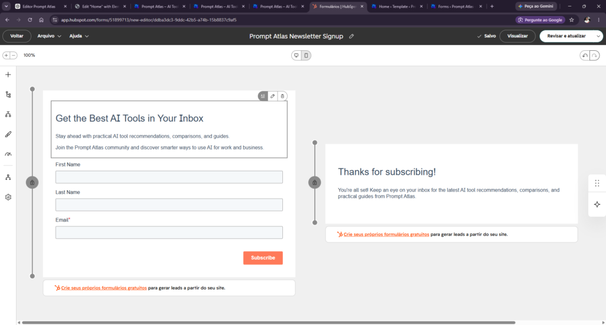Open the Arquivo dropdown menu
Screen dimensions: 606x325
coord(49,36)
